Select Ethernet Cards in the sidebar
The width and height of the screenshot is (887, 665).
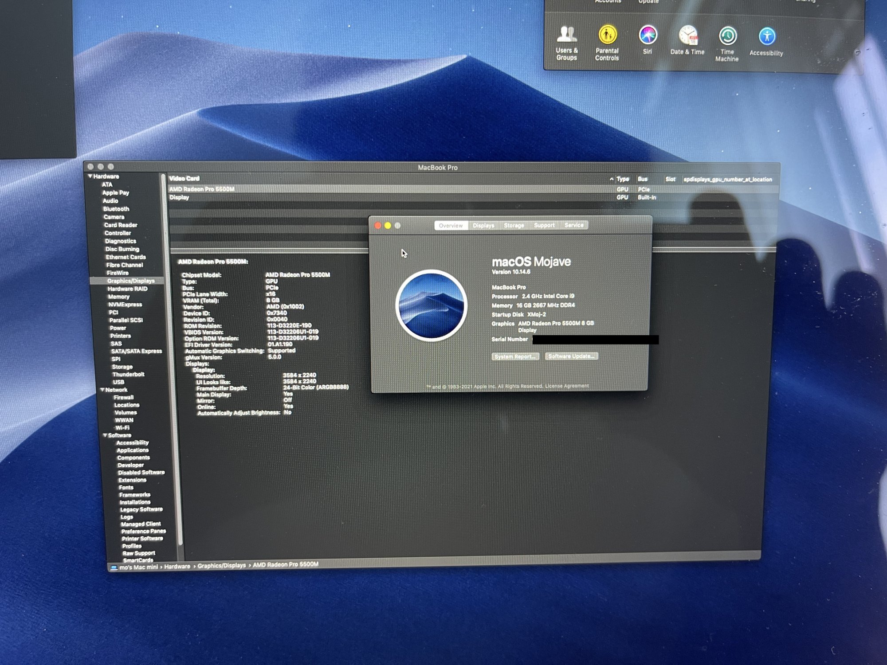tap(126, 257)
